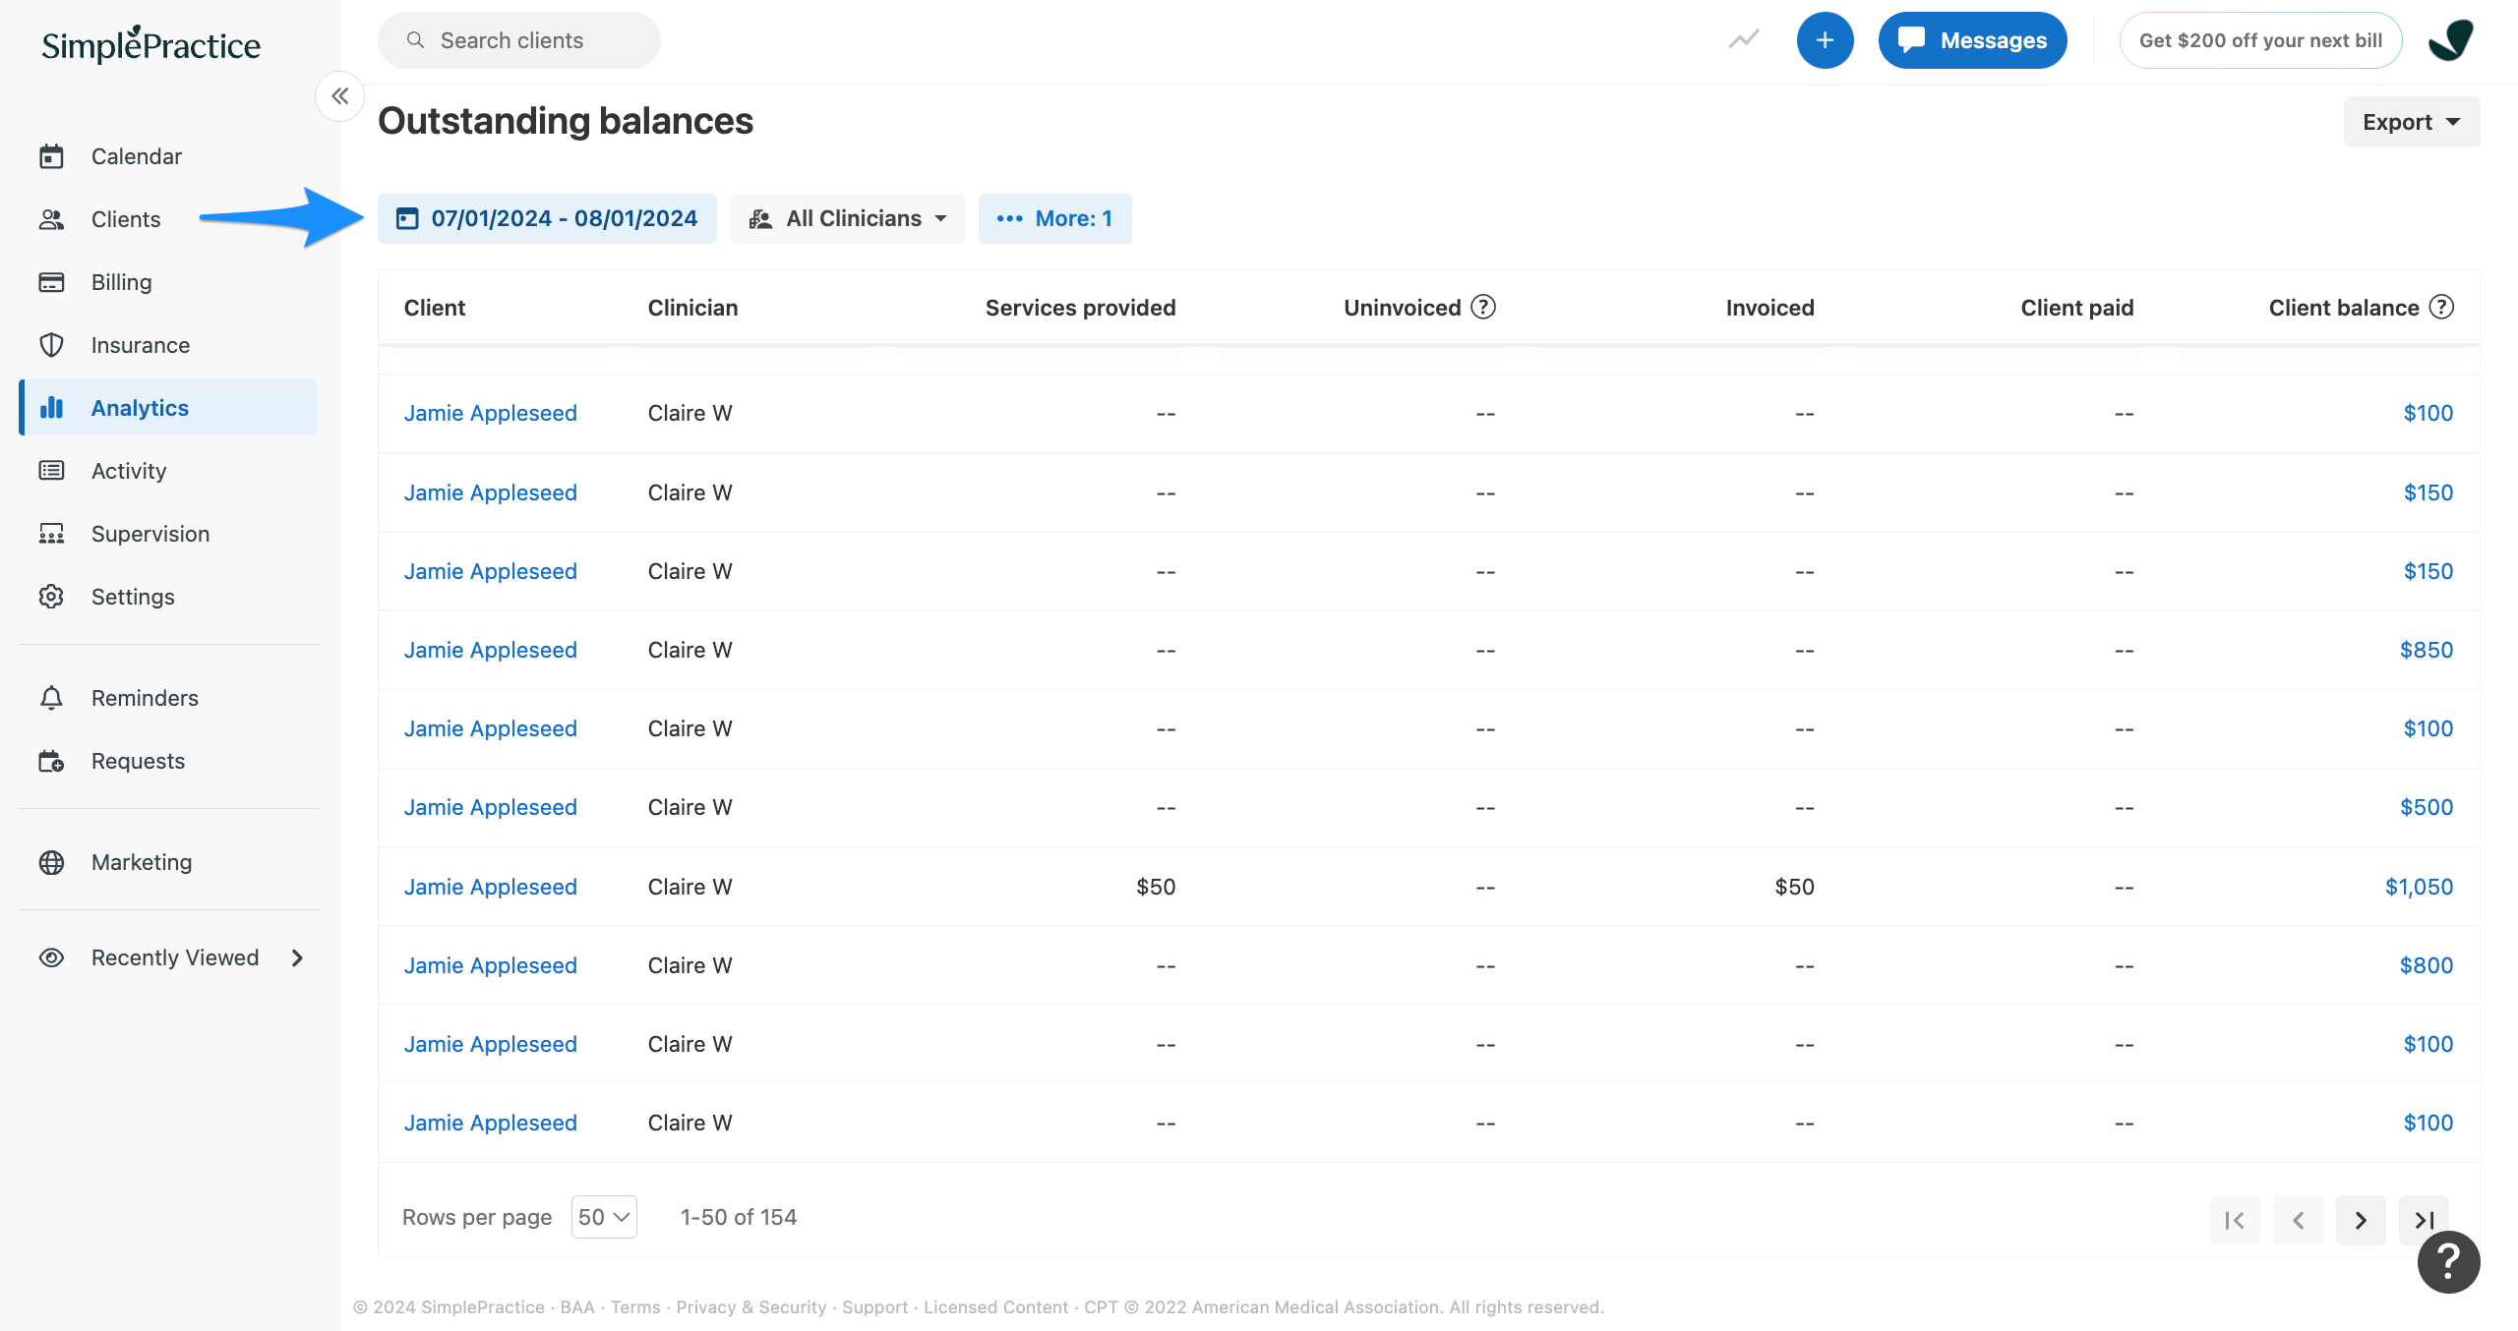Click the Invoiced column header
The width and height of the screenshot is (2518, 1331).
1769,308
